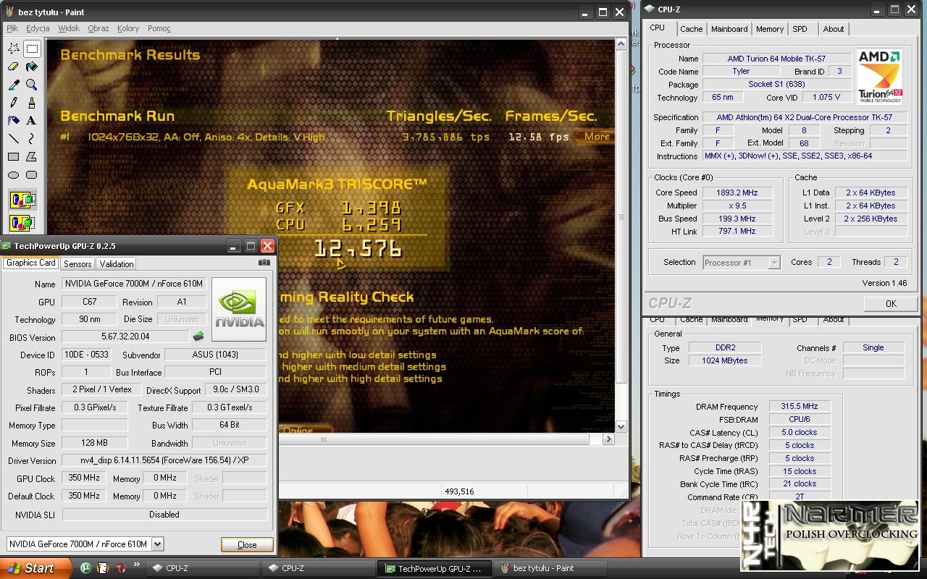Open the Obraz menu
Viewport: 927px width, 579px height.
tap(98, 28)
